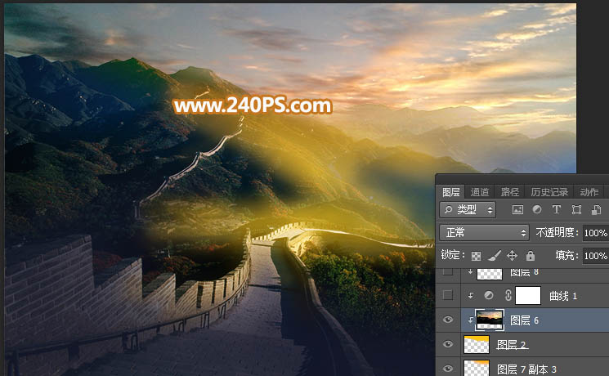Screen dimensions: 609x376
Task: Enable the type layer filter icon
Action: pos(557,210)
